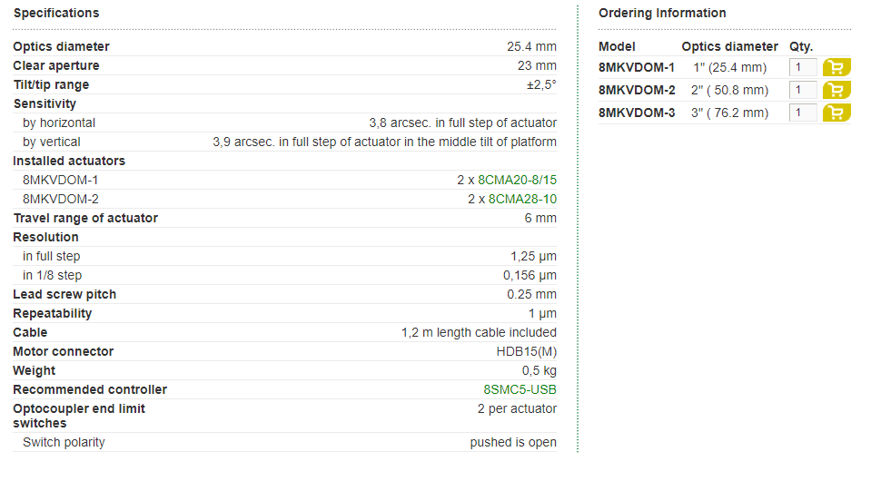Image resolution: width=871 pixels, height=481 pixels.
Task: Open the 8CMA20-8/15 actuator link
Action: [x=517, y=181]
